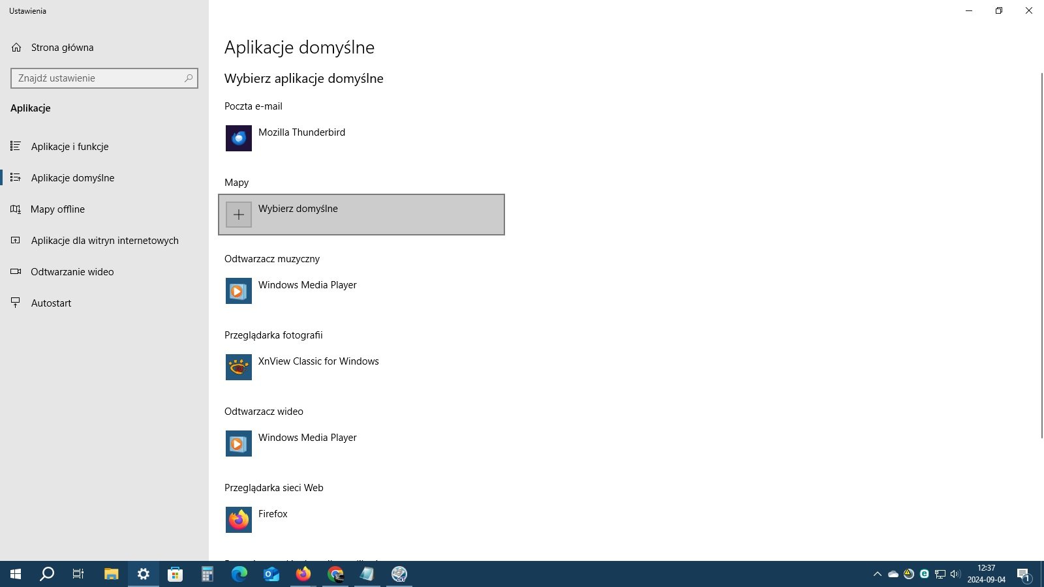The height and width of the screenshot is (587, 1044).
Task: Open Odtwarzanie wideo settings page
Action: pos(72,272)
